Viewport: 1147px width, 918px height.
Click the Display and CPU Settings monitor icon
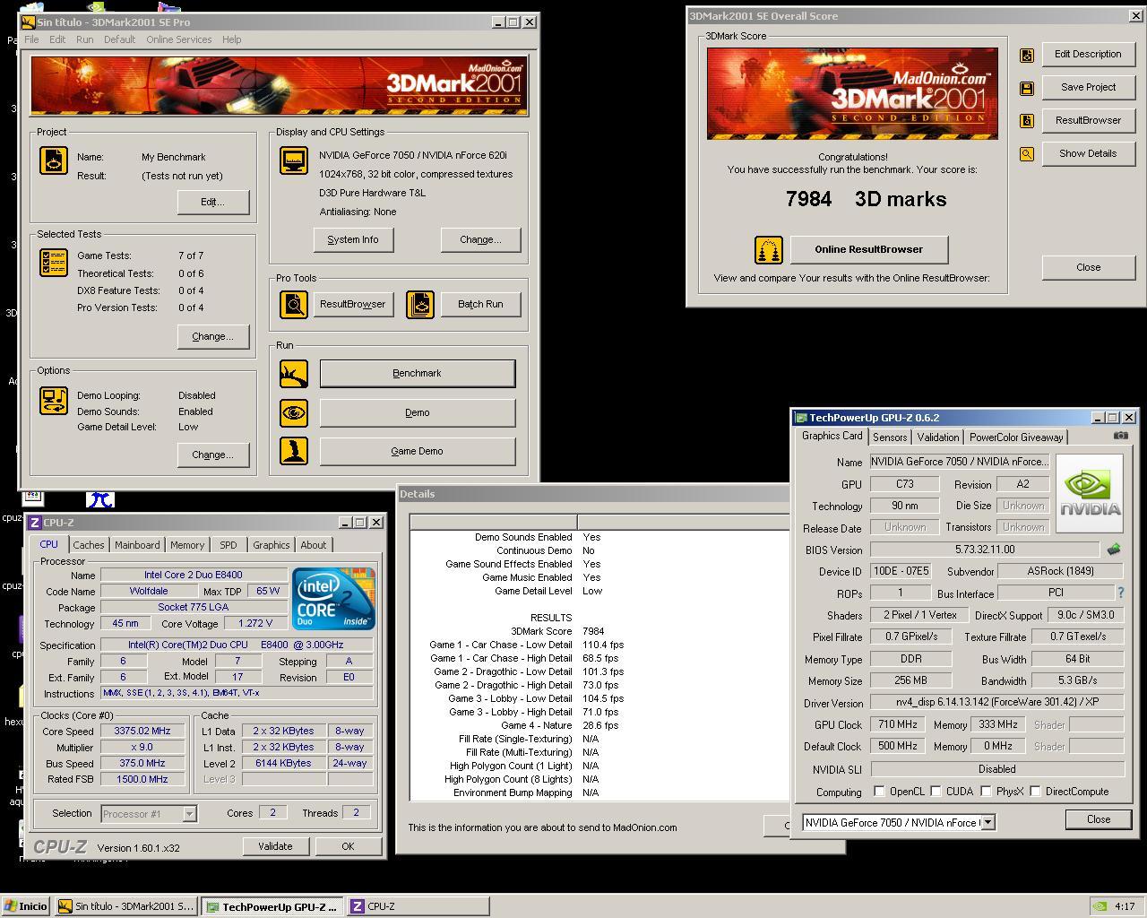(294, 160)
